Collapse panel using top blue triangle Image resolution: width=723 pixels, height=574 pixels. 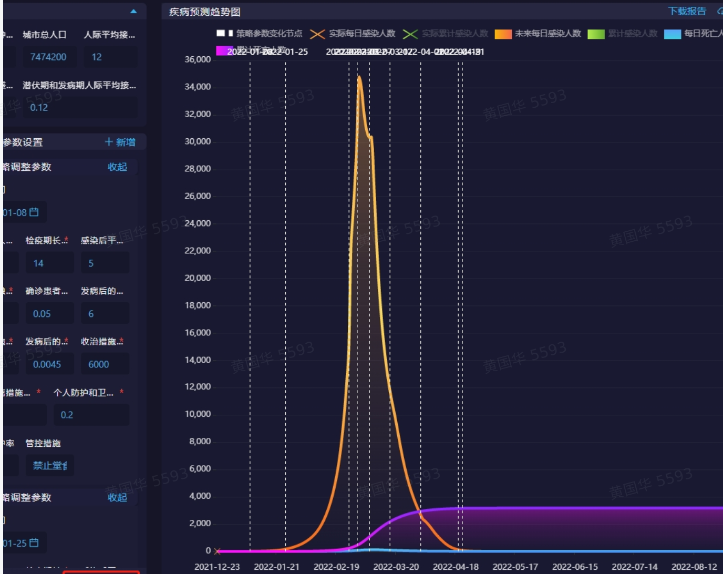[133, 11]
